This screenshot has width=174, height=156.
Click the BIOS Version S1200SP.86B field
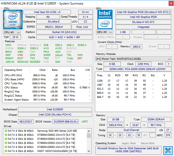pos(66,122)
